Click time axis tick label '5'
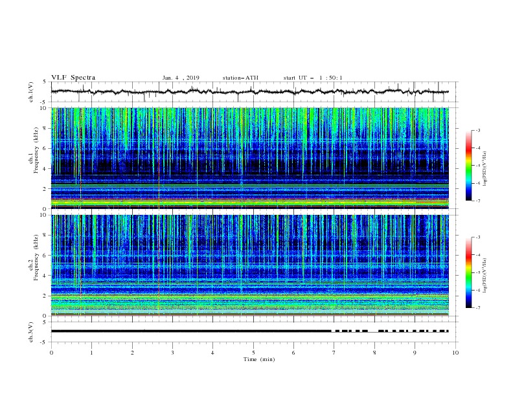 253,353
